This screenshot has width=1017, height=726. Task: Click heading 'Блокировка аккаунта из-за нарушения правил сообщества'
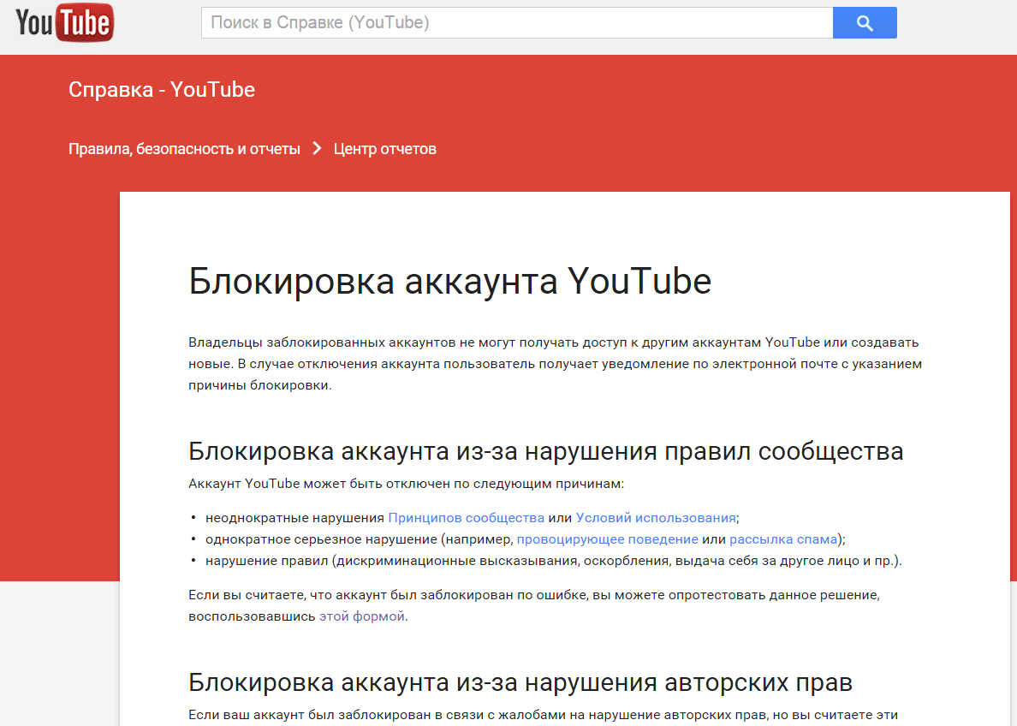(545, 451)
